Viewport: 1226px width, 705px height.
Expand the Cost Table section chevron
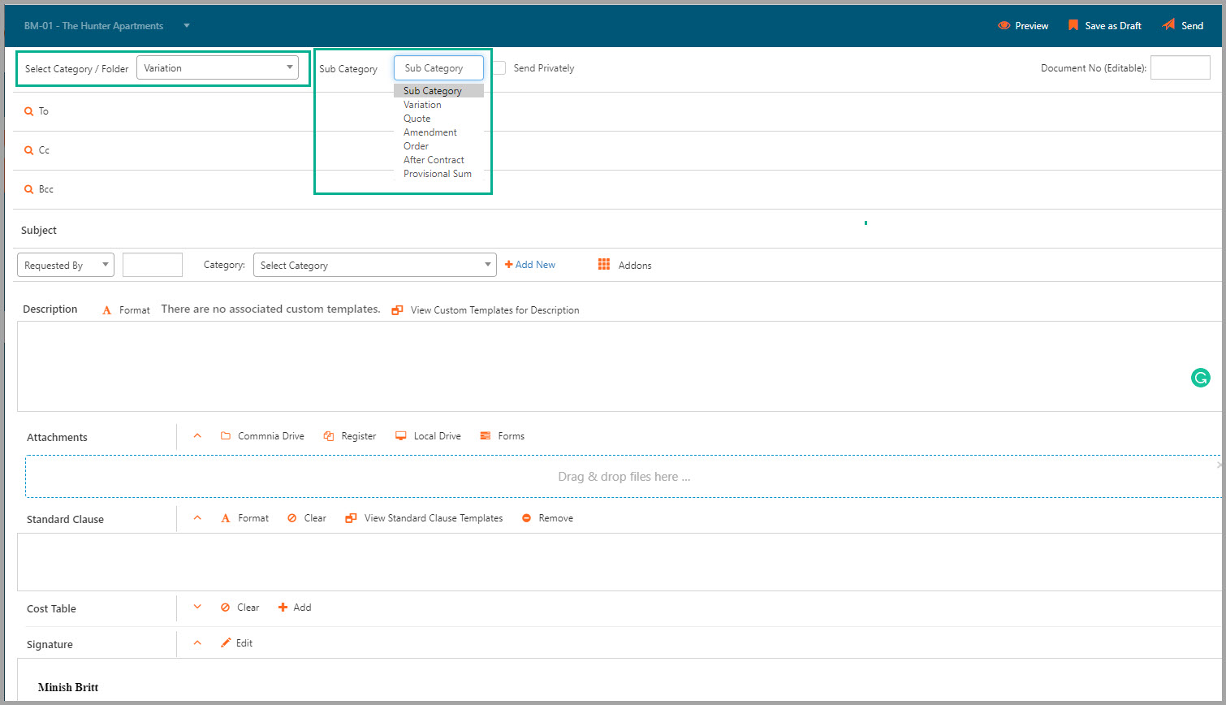click(197, 608)
